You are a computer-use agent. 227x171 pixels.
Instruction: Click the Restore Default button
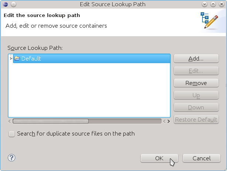[x=196, y=120]
